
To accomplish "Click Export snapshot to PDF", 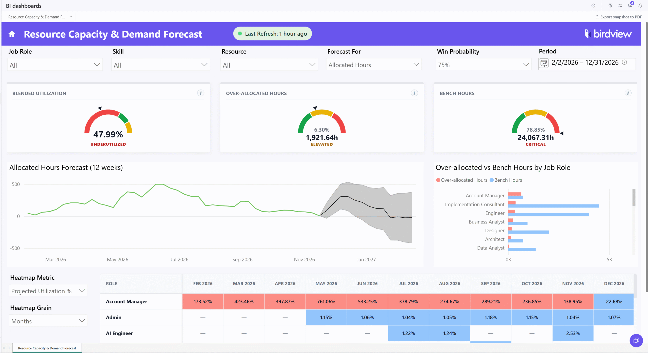I will (x=618, y=17).
